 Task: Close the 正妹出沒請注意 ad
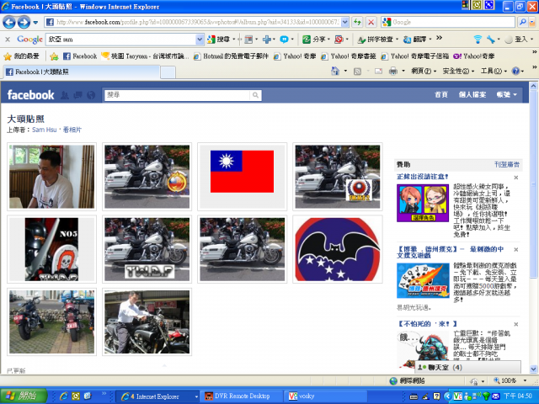coord(515,178)
